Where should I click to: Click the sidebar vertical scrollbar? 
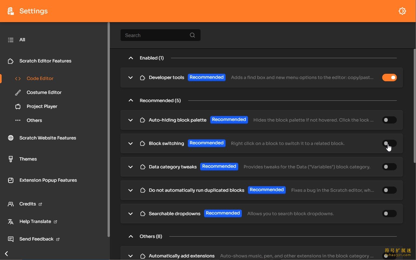[x=109, y=129]
